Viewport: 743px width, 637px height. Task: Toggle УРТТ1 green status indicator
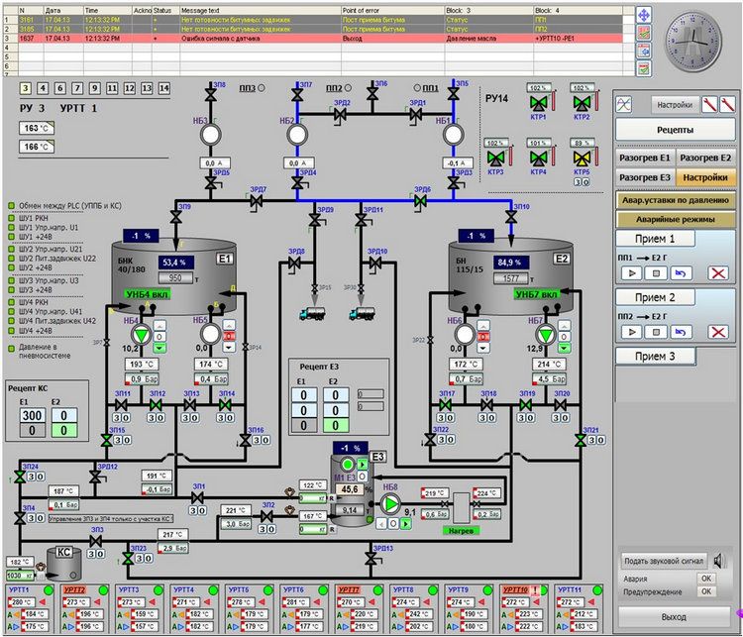[49, 590]
